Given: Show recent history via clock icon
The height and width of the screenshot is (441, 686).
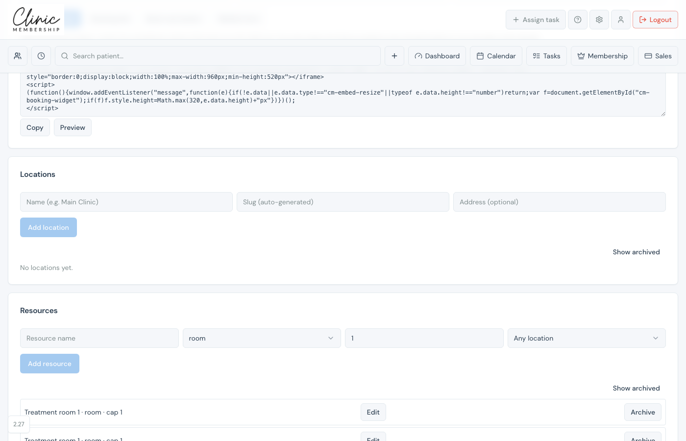Looking at the screenshot, I should 41,56.
